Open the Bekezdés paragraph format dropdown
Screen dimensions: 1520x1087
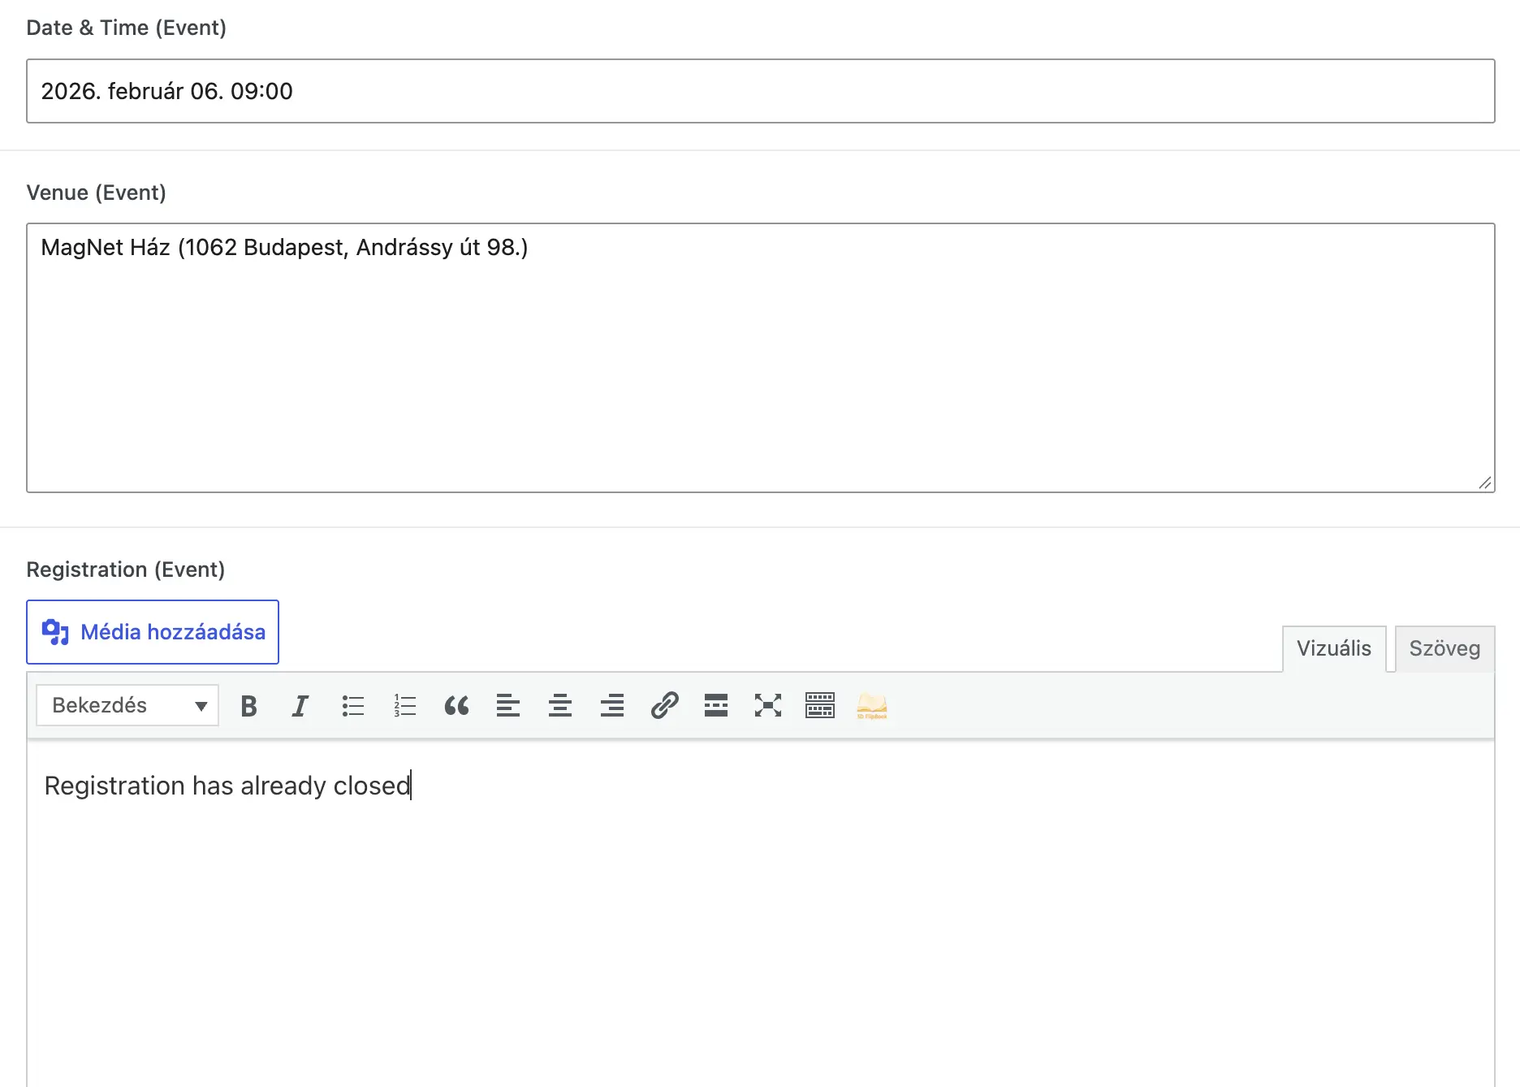tap(127, 705)
